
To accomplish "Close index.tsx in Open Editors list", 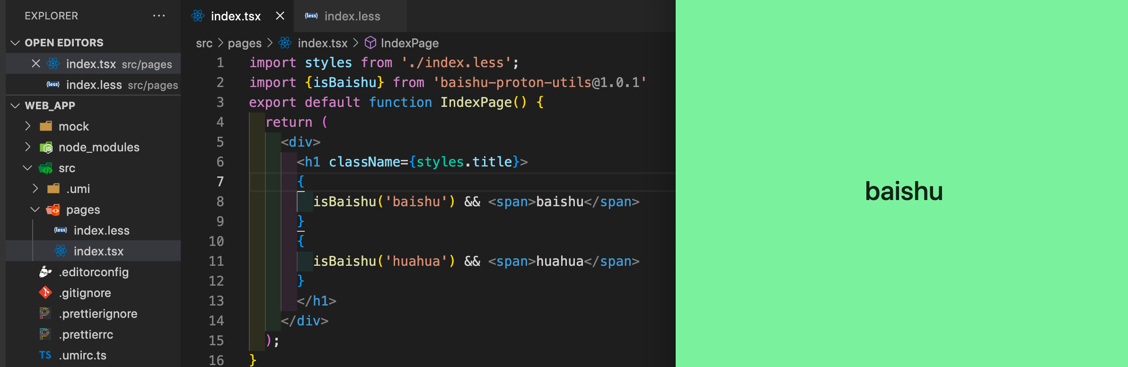I will pyautogui.click(x=35, y=63).
